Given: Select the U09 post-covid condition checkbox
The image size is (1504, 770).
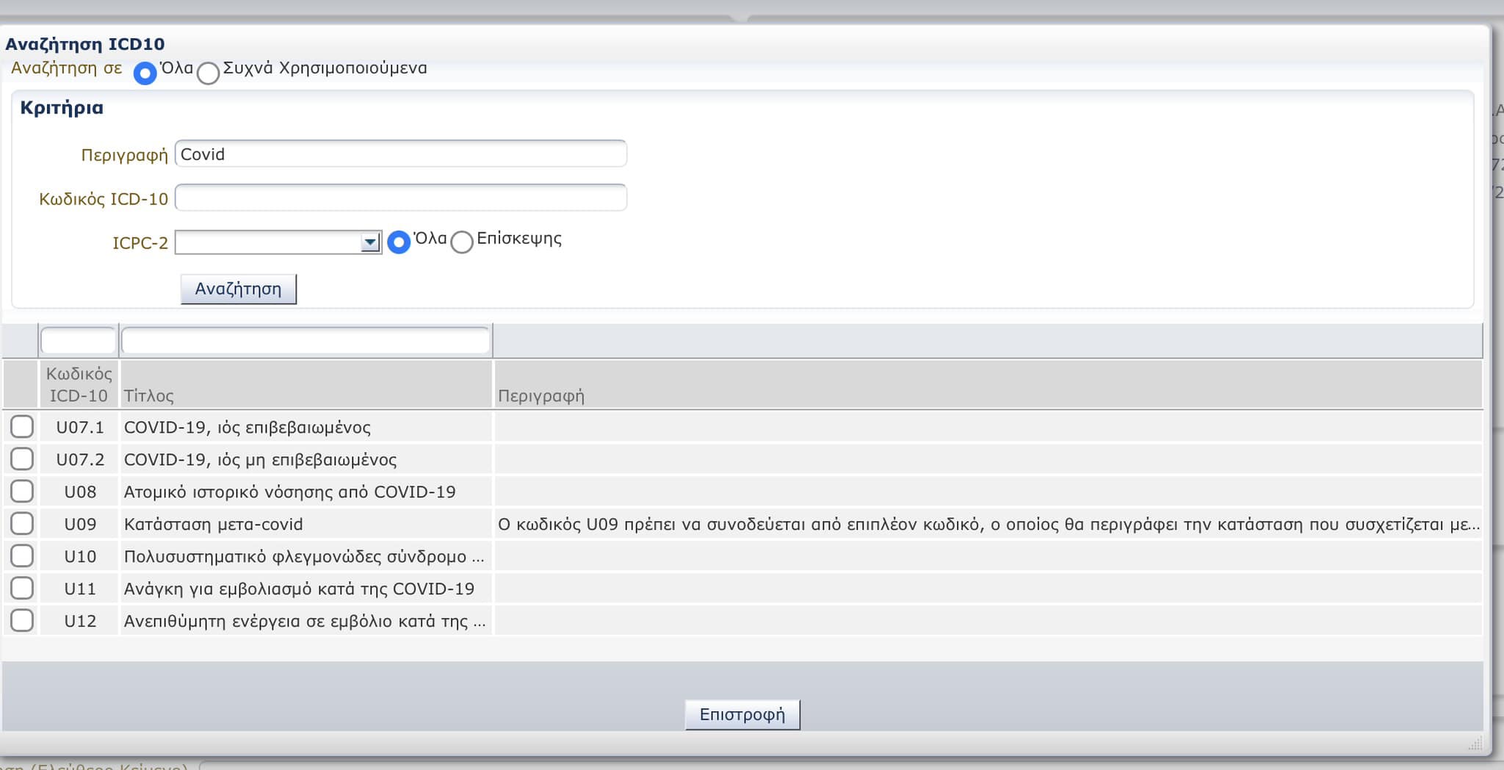Looking at the screenshot, I should click(22, 524).
